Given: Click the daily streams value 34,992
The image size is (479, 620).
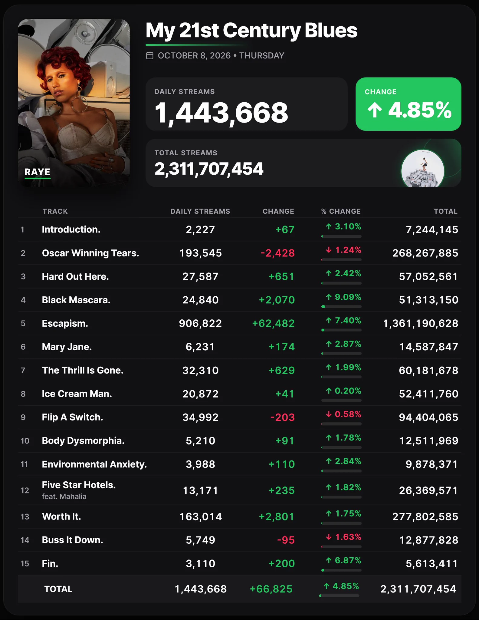Looking at the screenshot, I should coord(200,417).
